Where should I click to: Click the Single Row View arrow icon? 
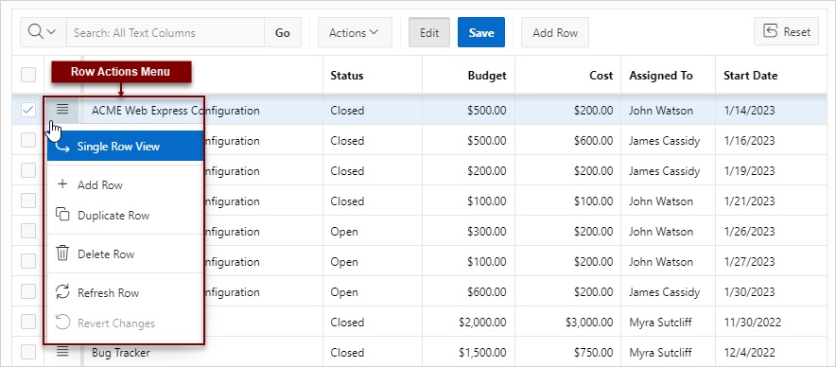63,147
